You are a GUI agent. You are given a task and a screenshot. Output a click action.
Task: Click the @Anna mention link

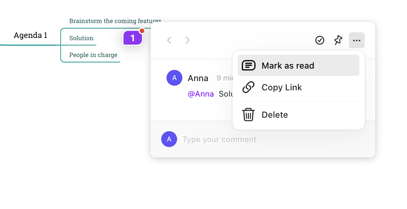(201, 94)
